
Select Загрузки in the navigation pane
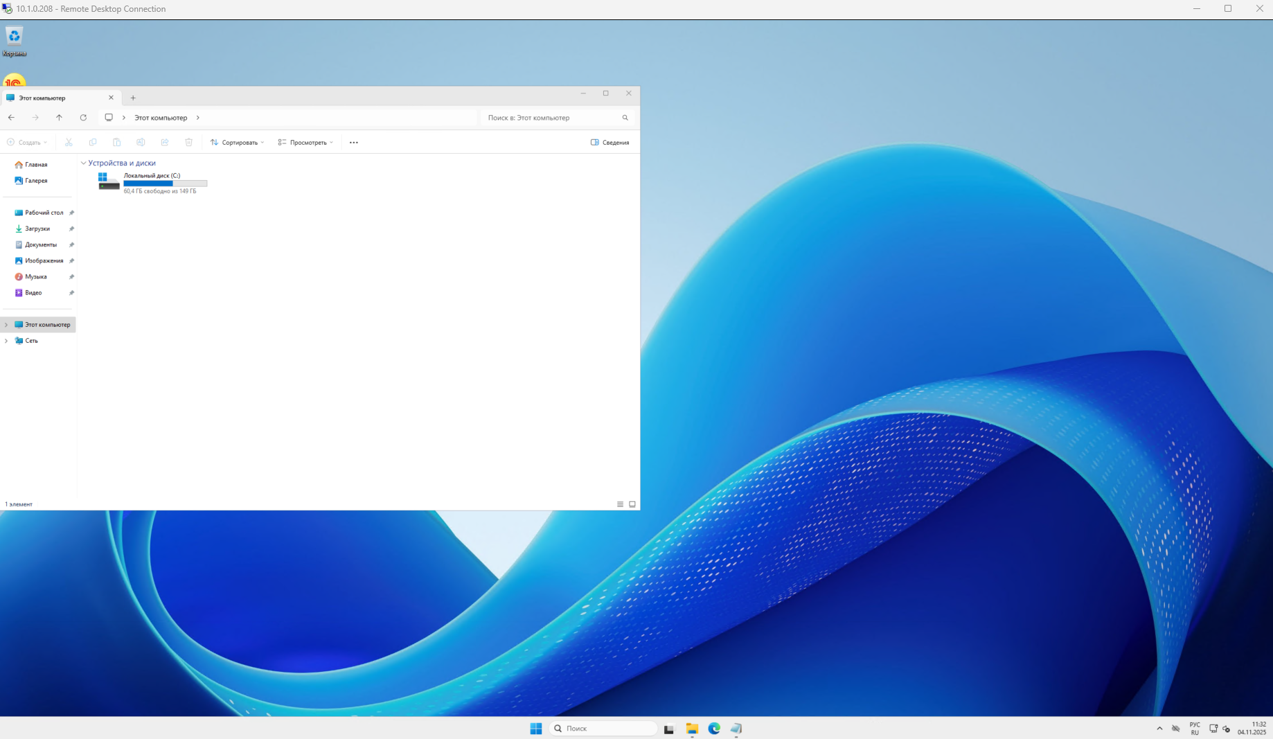point(37,229)
